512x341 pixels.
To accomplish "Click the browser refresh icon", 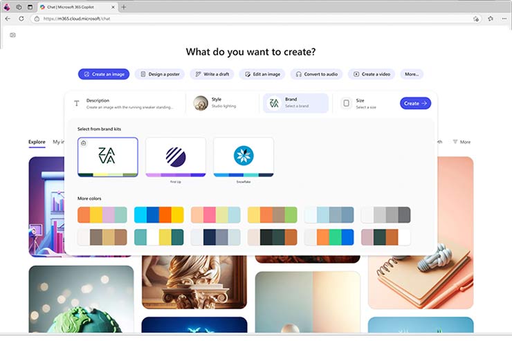I will pyautogui.click(x=32, y=19).
